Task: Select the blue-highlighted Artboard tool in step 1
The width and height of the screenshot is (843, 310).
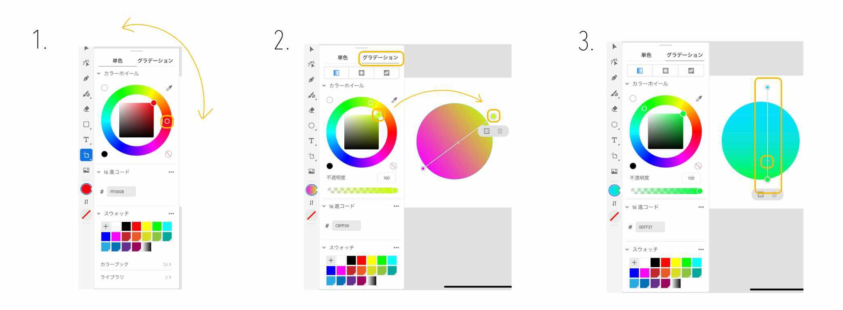Action: pos(86,155)
